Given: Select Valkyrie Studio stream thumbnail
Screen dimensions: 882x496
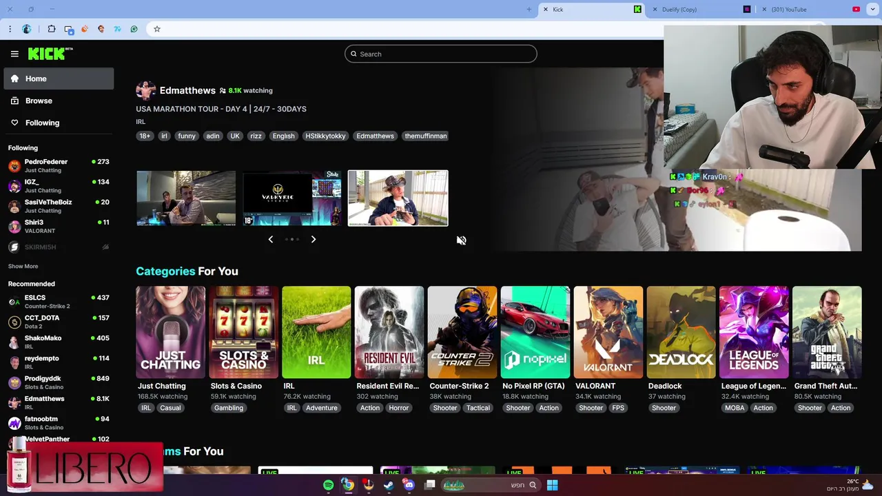Looking at the screenshot, I should (292, 198).
